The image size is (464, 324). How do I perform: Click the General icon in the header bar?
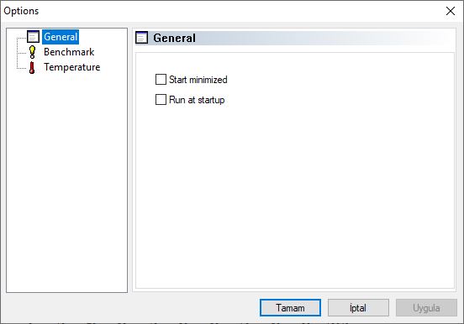141,38
